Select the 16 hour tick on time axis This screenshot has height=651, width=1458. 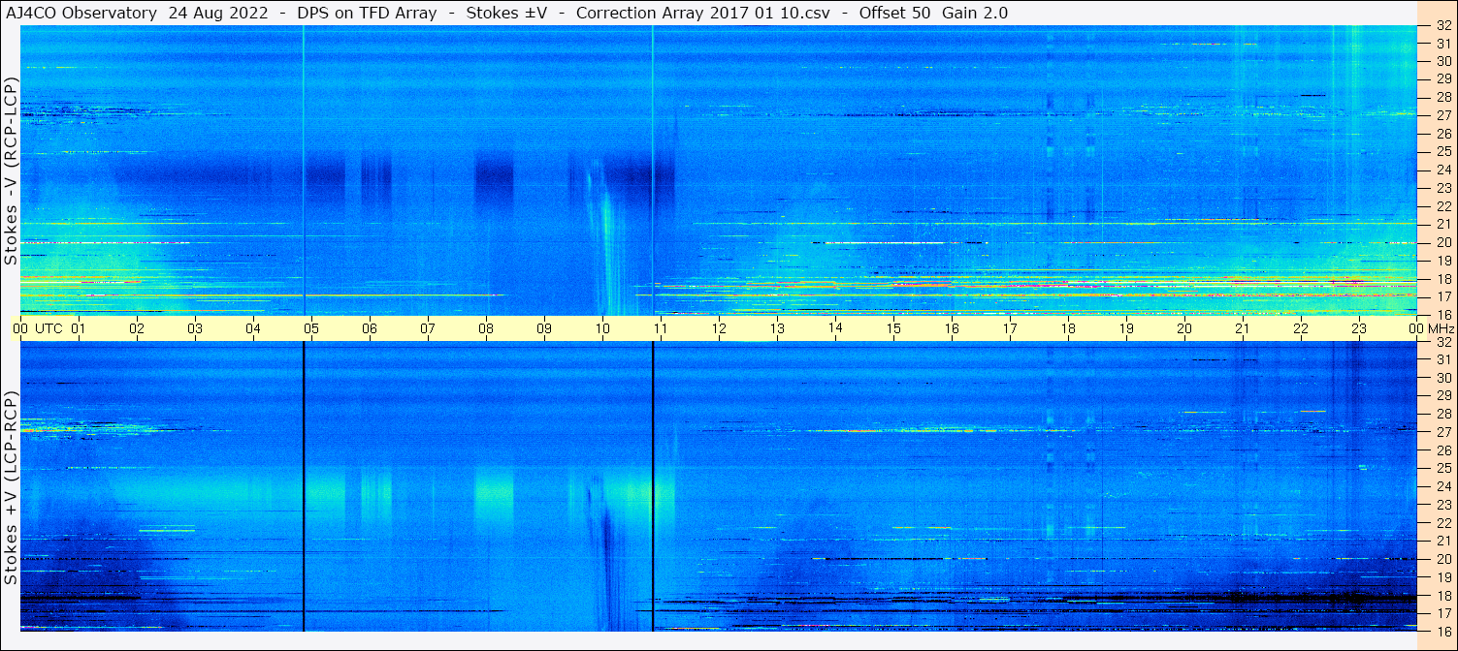point(952,328)
